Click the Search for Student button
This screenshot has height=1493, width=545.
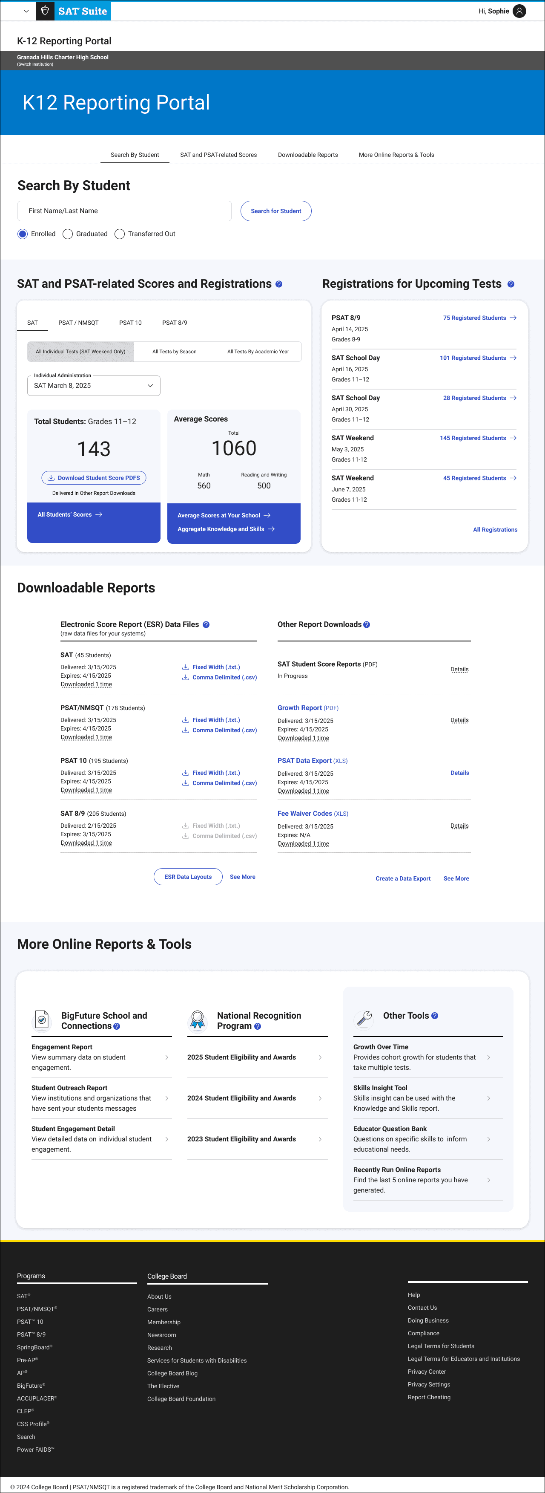pyautogui.click(x=276, y=211)
